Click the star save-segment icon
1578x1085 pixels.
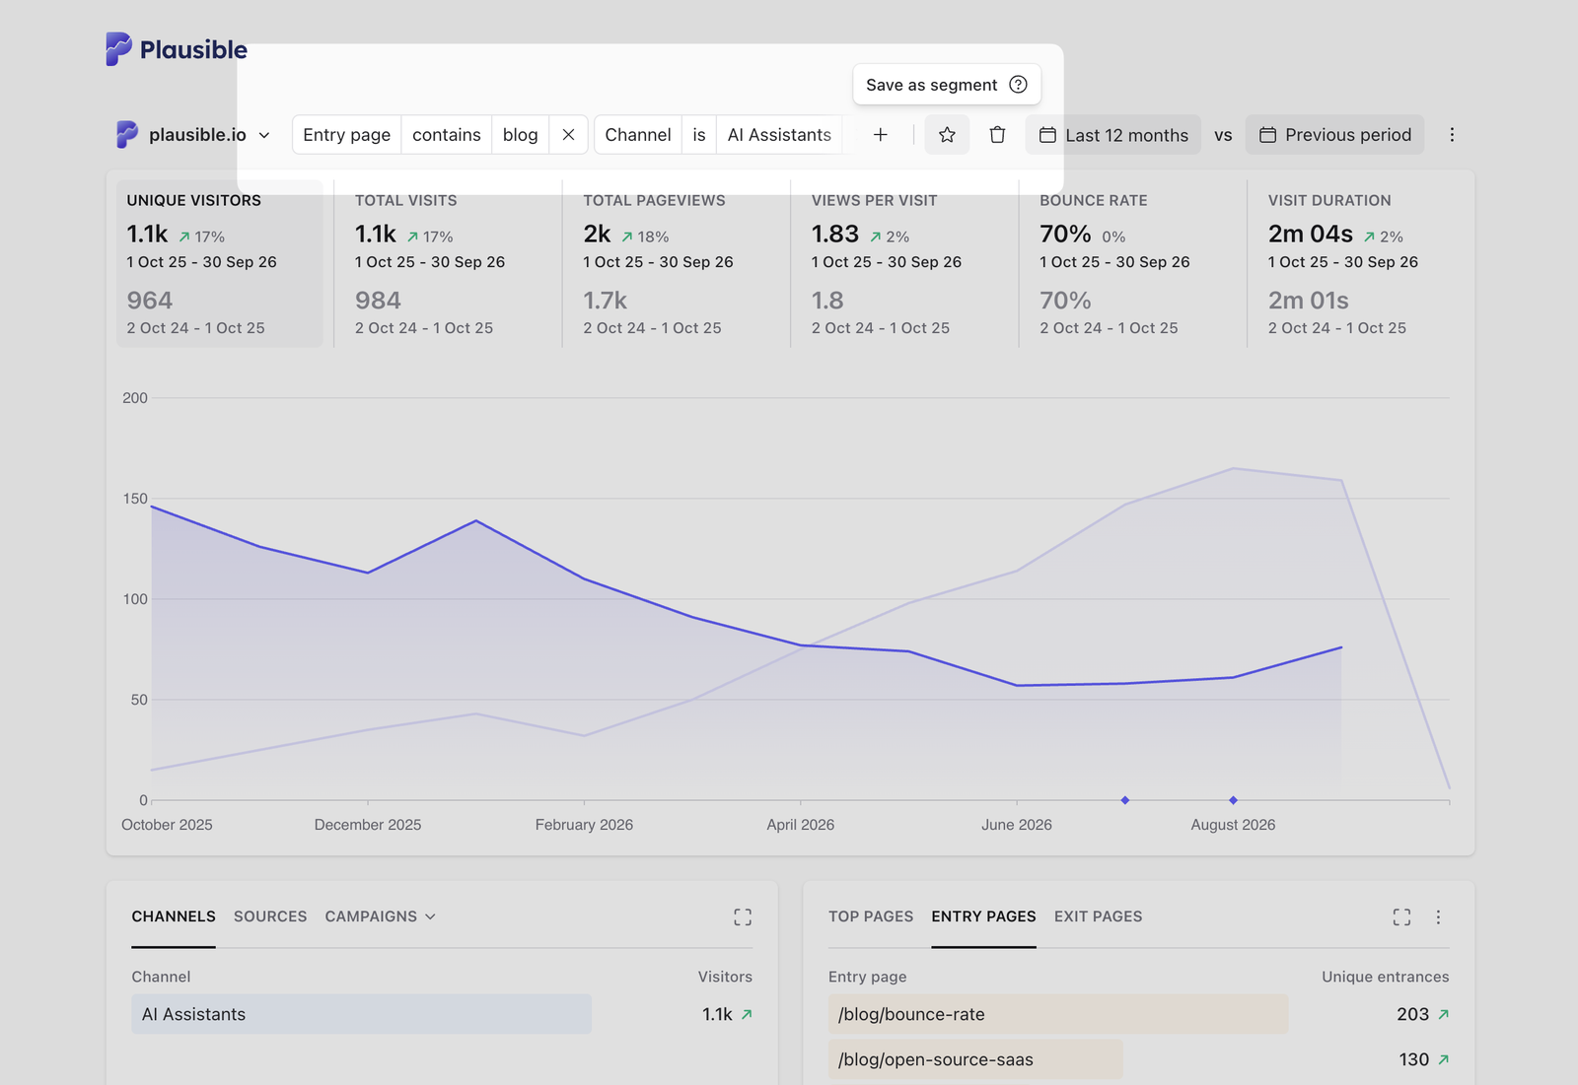[947, 135]
